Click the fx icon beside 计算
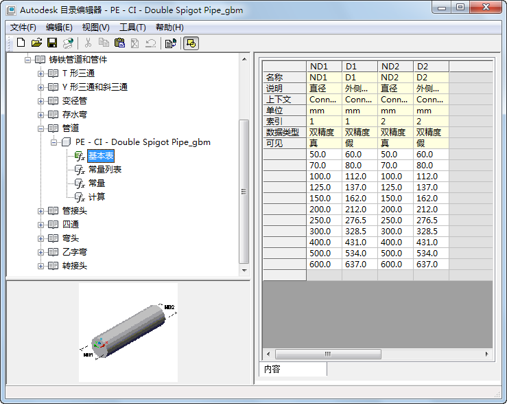The height and width of the screenshot is (404, 507). 80,197
